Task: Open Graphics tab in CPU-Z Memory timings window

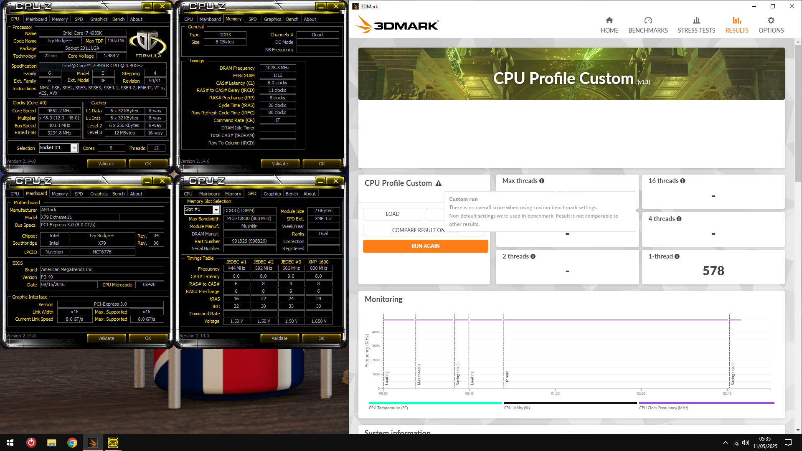Action: (x=272, y=19)
